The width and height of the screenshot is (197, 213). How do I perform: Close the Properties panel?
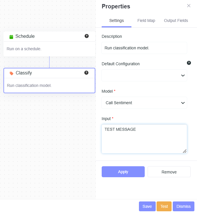pyautogui.click(x=189, y=6)
